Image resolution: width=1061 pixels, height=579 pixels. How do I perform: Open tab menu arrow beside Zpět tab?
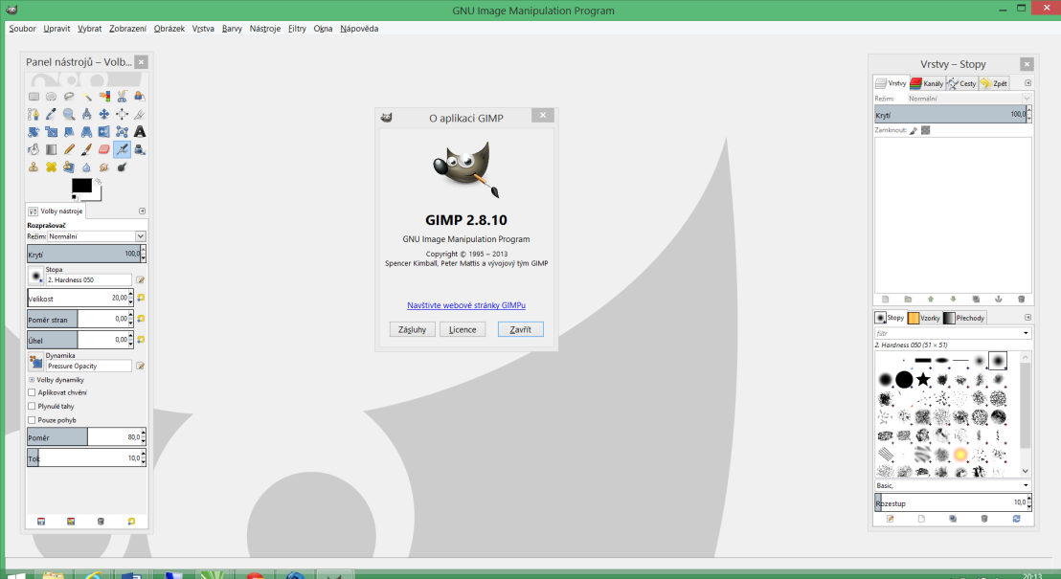click(1027, 83)
